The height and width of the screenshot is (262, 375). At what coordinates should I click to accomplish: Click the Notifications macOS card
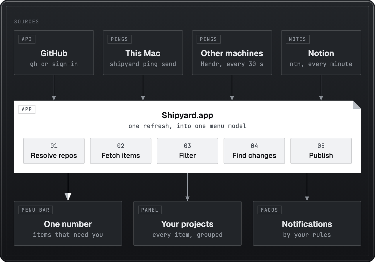(307, 223)
